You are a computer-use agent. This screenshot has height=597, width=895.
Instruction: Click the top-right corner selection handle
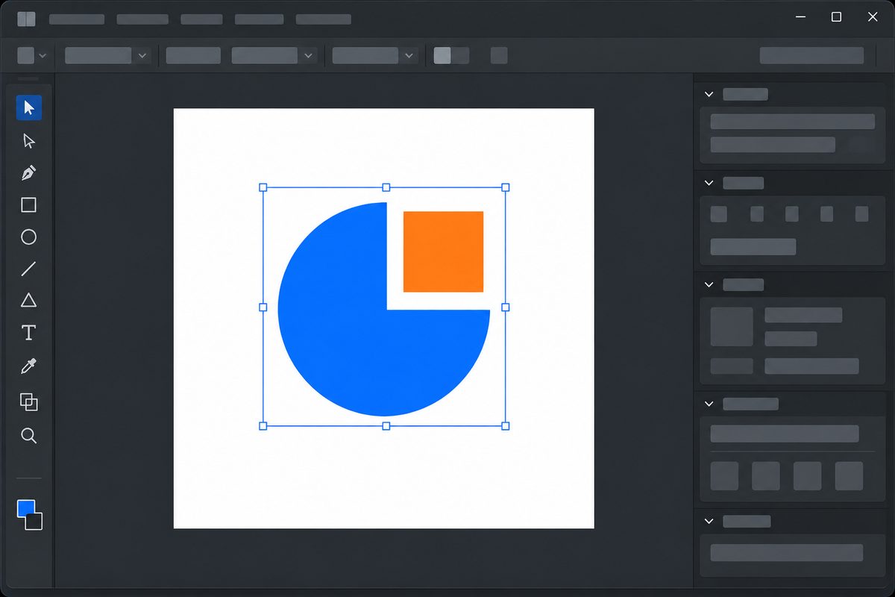click(506, 187)
